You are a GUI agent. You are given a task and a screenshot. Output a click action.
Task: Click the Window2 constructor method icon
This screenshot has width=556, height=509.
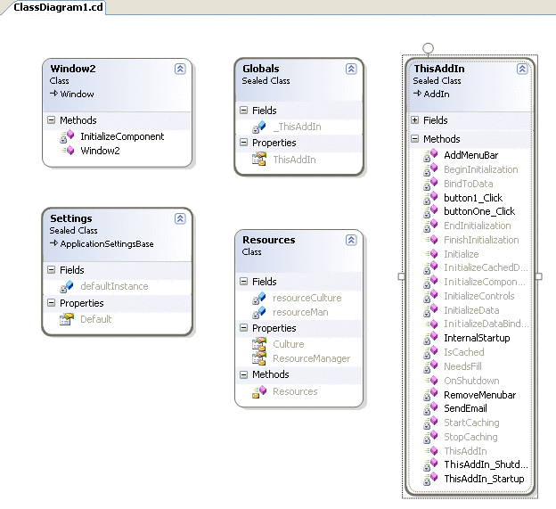(68, 151)
